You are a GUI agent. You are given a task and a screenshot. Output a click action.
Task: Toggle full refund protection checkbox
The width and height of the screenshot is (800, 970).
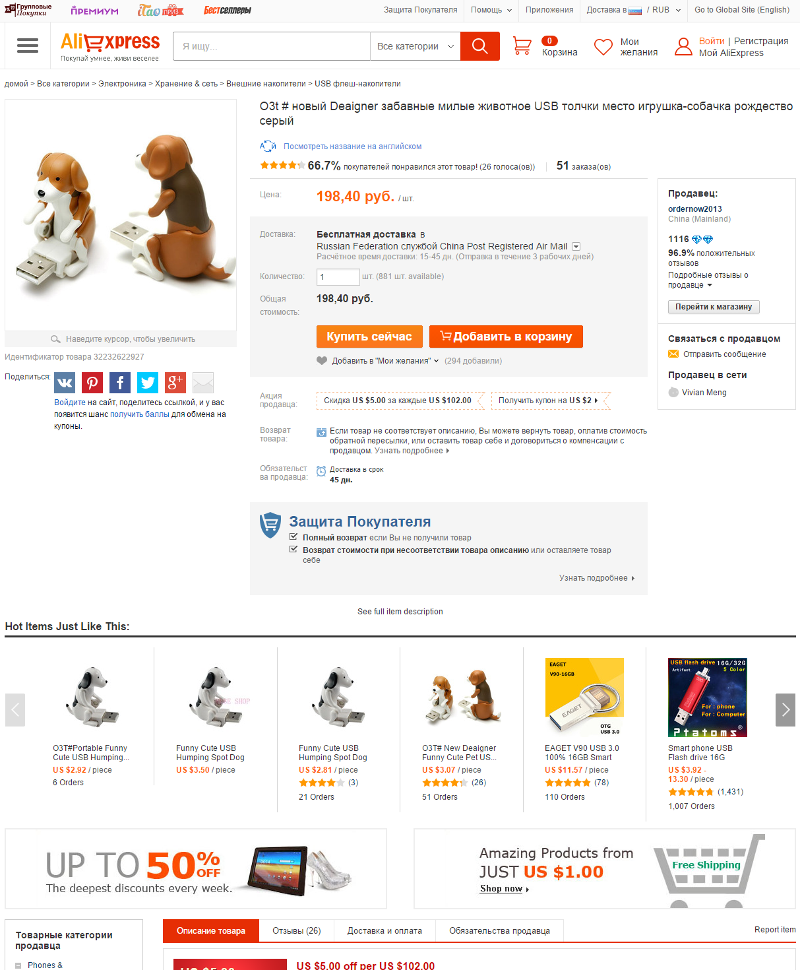[293, 537]
